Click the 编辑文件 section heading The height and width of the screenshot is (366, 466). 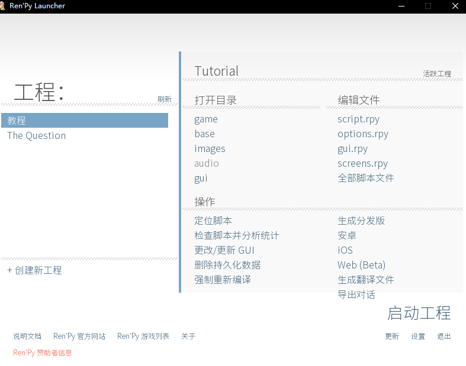click(x=359, y=100)
